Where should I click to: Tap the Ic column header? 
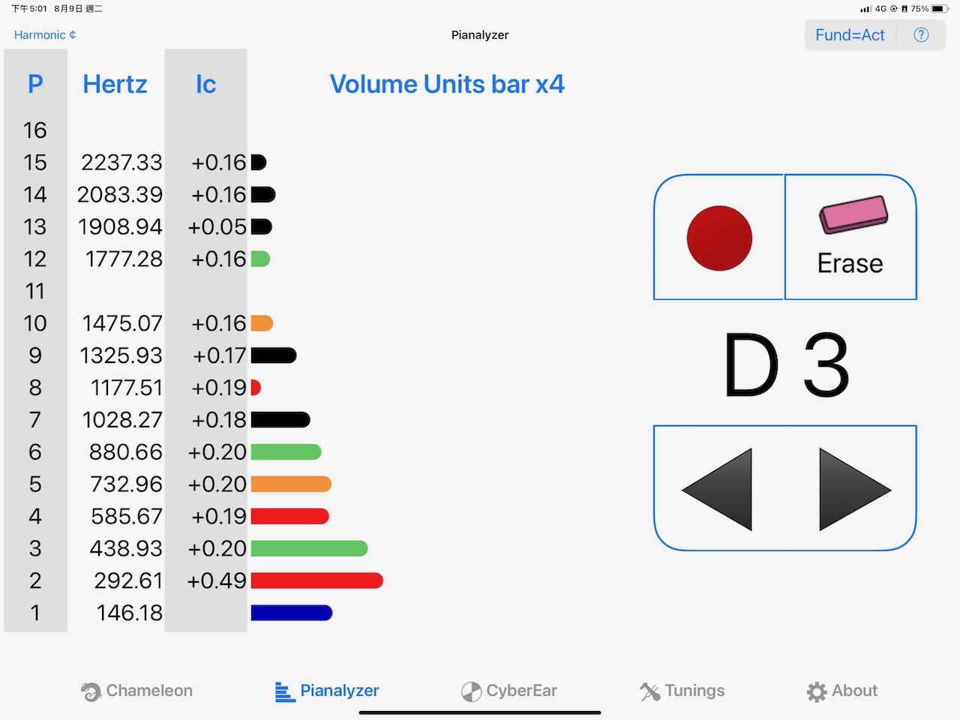pyautogui.click(x=205, y=85)
